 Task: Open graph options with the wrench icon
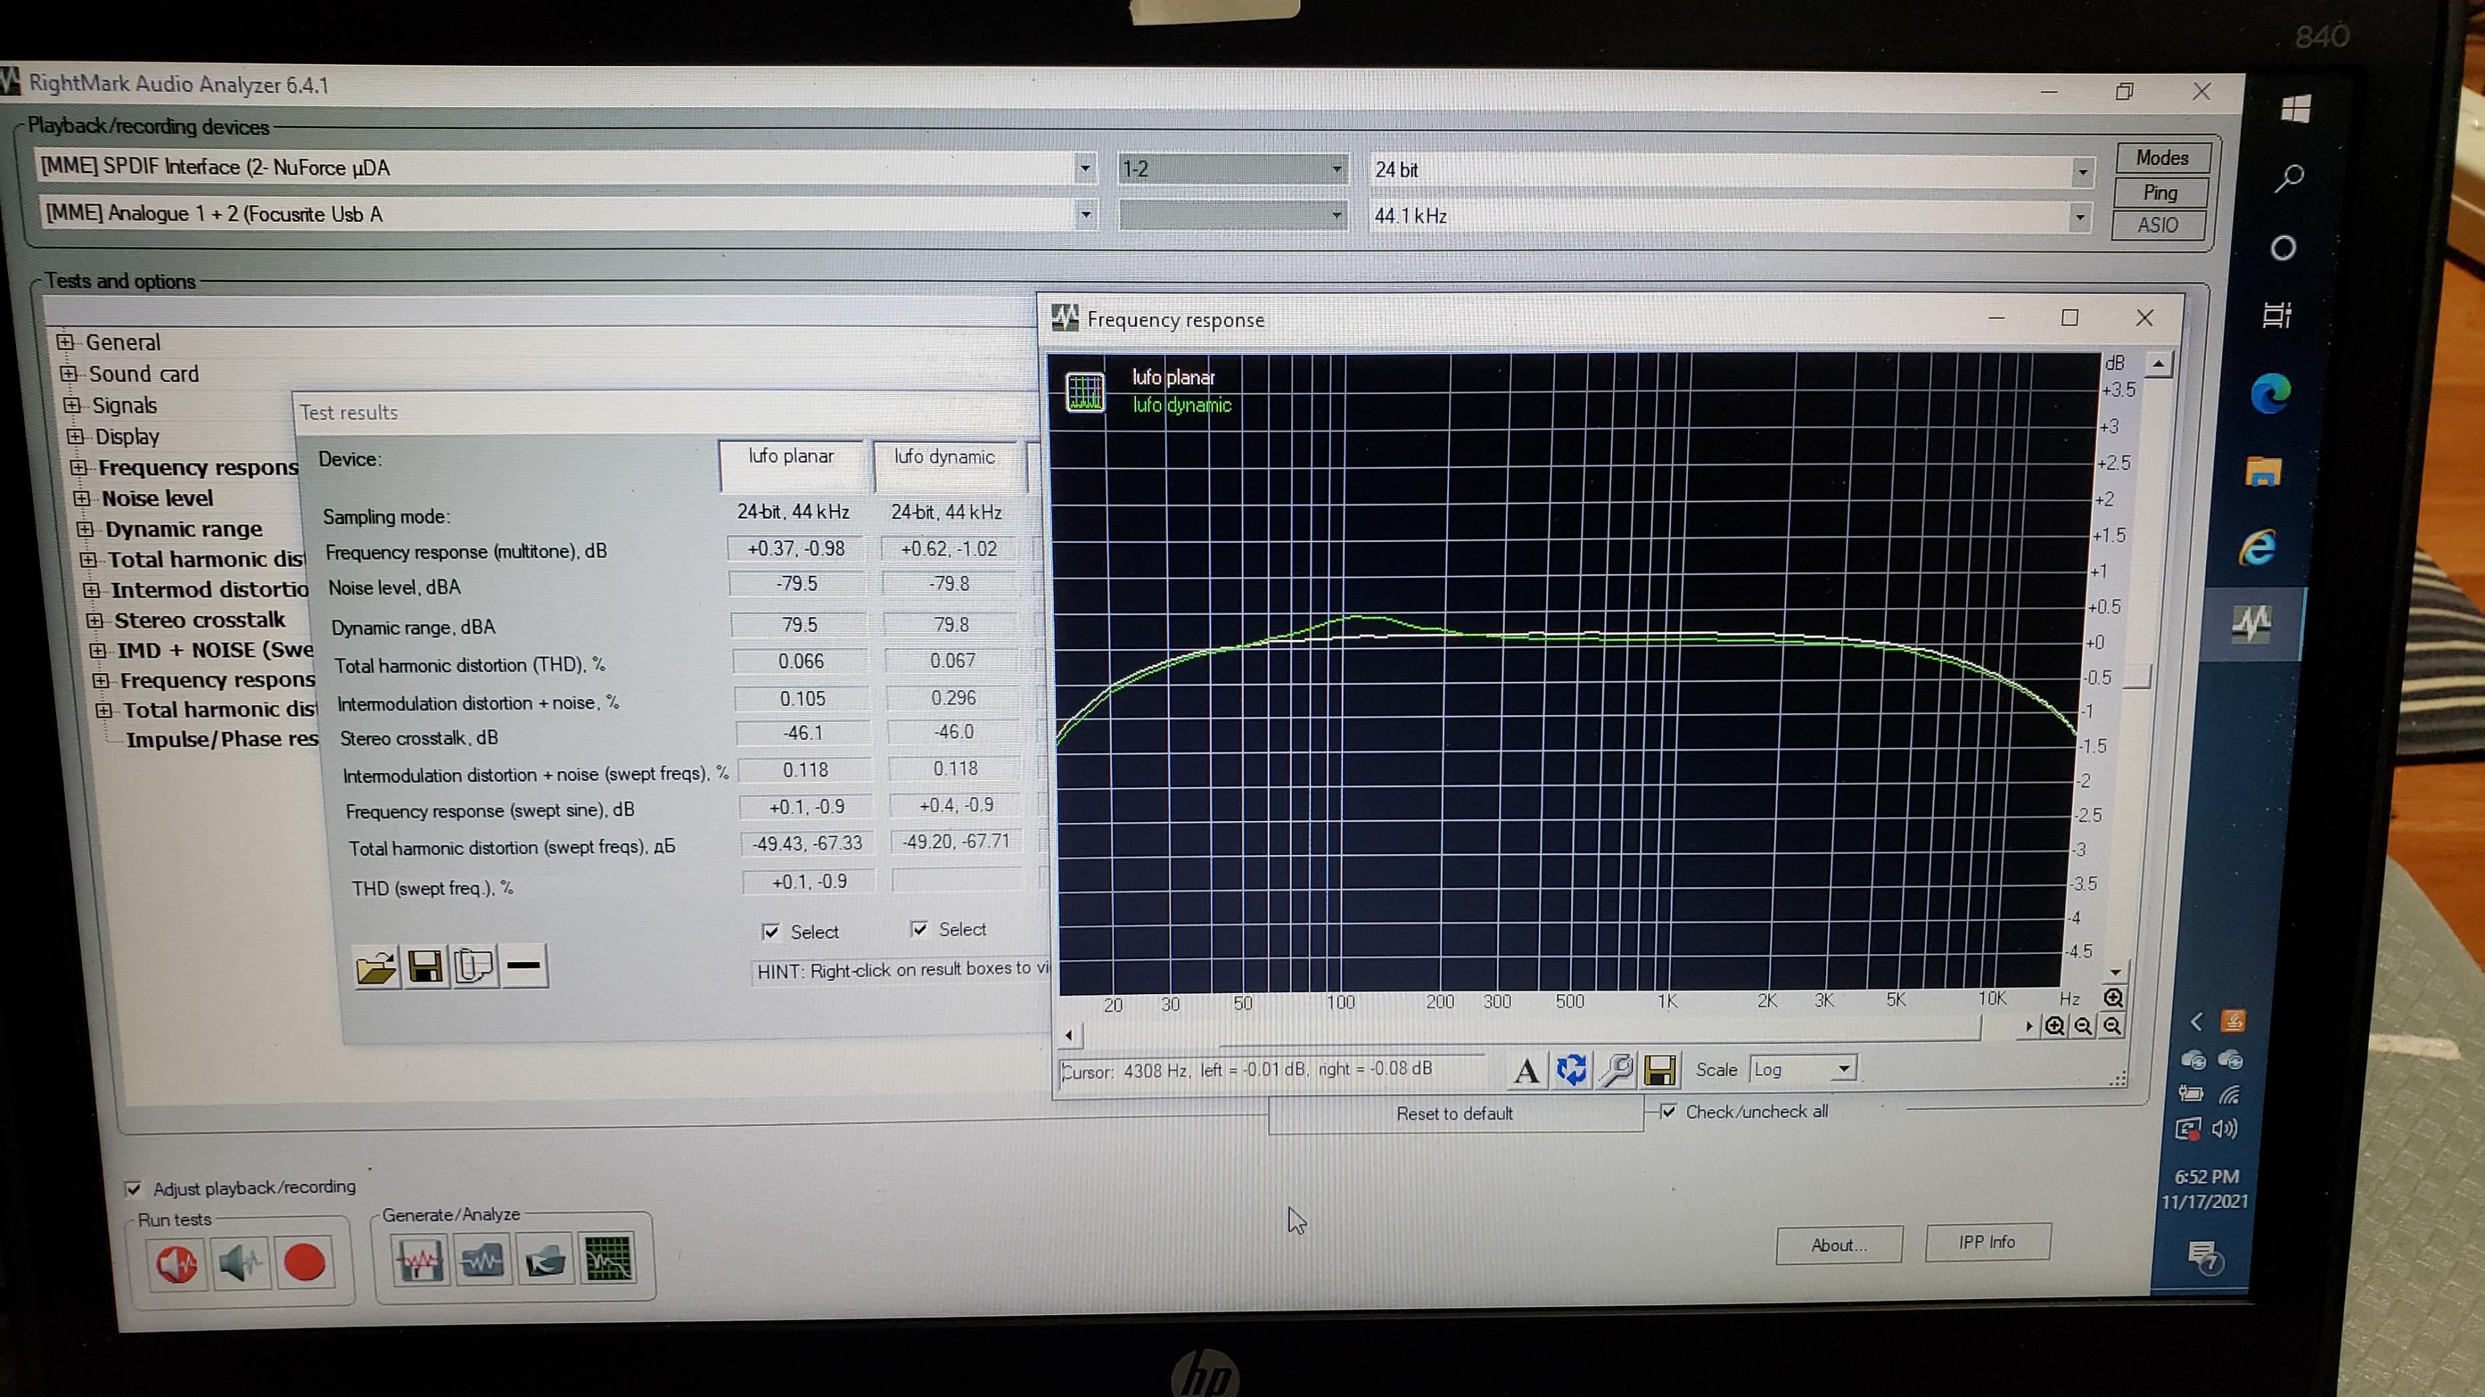point(1616,1070)
